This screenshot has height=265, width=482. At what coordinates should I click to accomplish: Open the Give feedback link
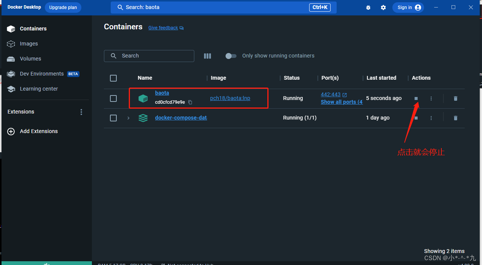166,28
